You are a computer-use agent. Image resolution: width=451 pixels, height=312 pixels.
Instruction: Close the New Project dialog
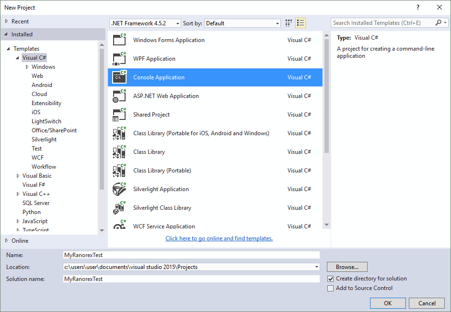(x=439, y=8)
